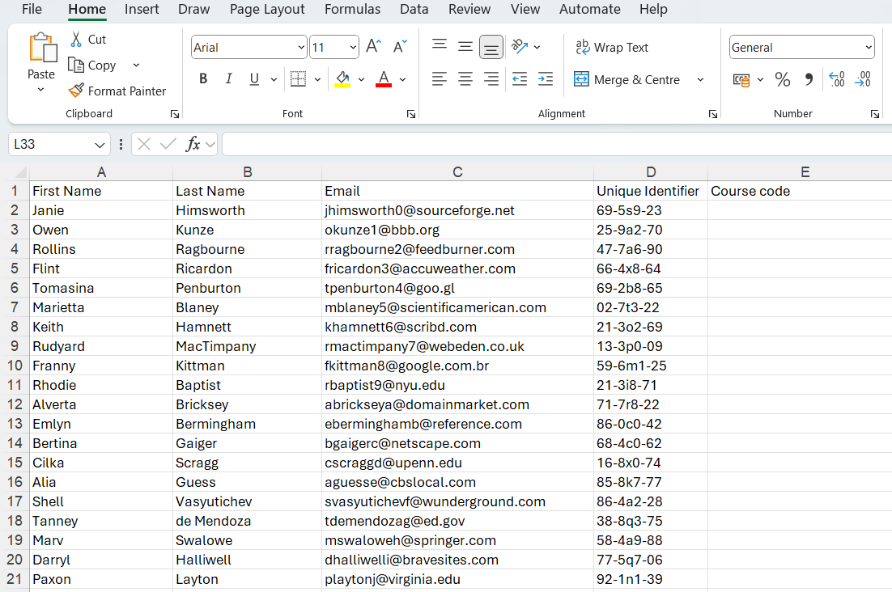Open the File menu
Screen dimensions: 892x592
point(32,9)
